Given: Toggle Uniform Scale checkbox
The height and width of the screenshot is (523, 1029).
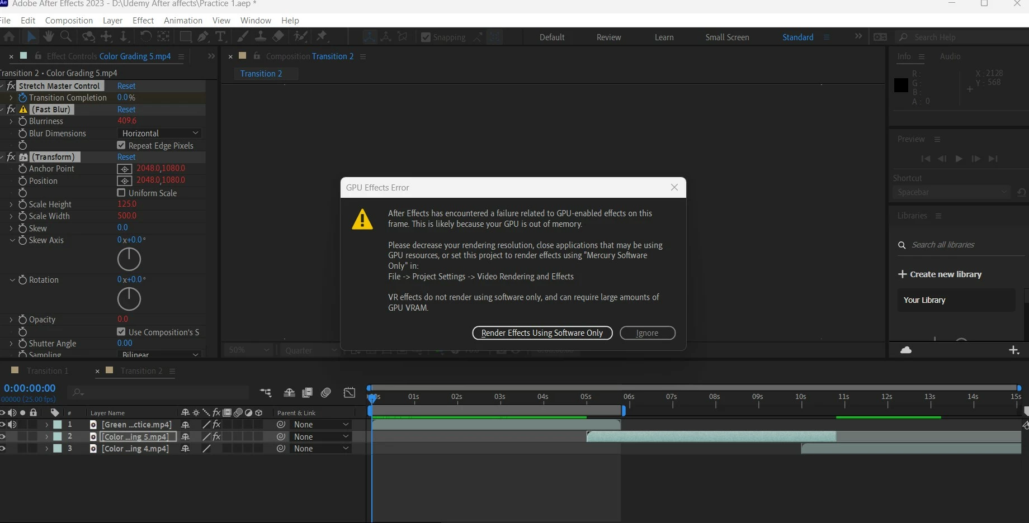Looking at the screenshot, I should point(121,193).
